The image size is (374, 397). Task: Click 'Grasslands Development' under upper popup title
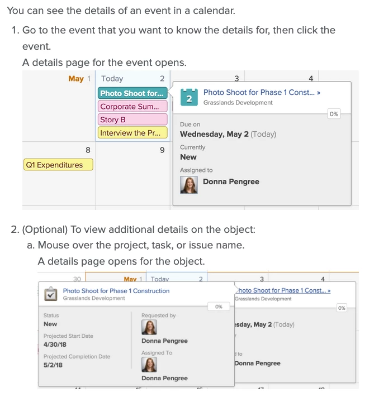tap(238, 103)
